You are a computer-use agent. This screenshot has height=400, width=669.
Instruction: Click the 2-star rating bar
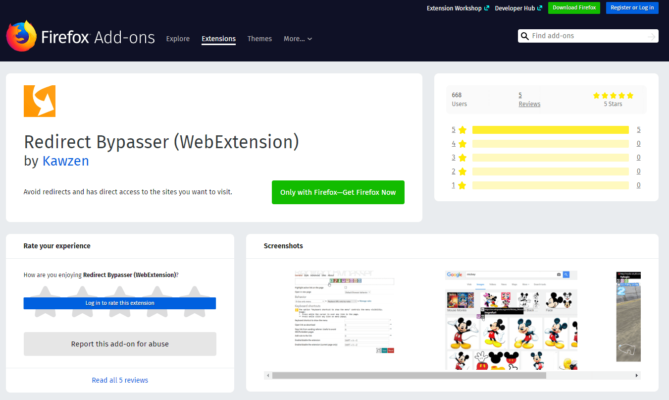[551, 171]
